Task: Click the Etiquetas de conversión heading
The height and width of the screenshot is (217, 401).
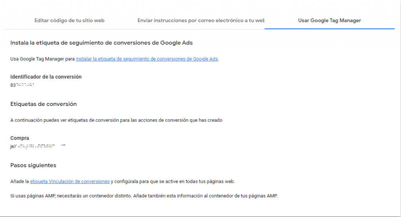Action: coord(43,104)
